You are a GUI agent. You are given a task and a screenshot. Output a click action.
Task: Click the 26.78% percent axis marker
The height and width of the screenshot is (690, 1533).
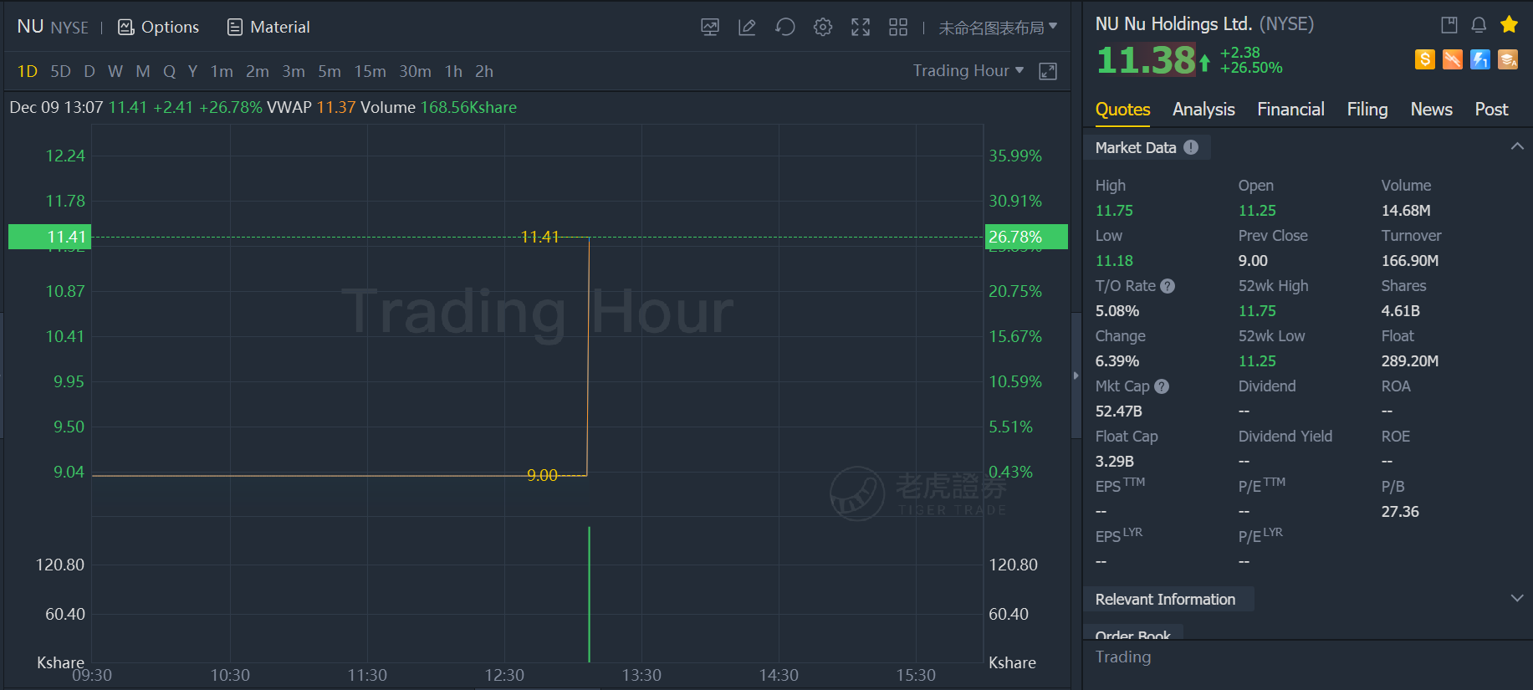(1026, 237)
